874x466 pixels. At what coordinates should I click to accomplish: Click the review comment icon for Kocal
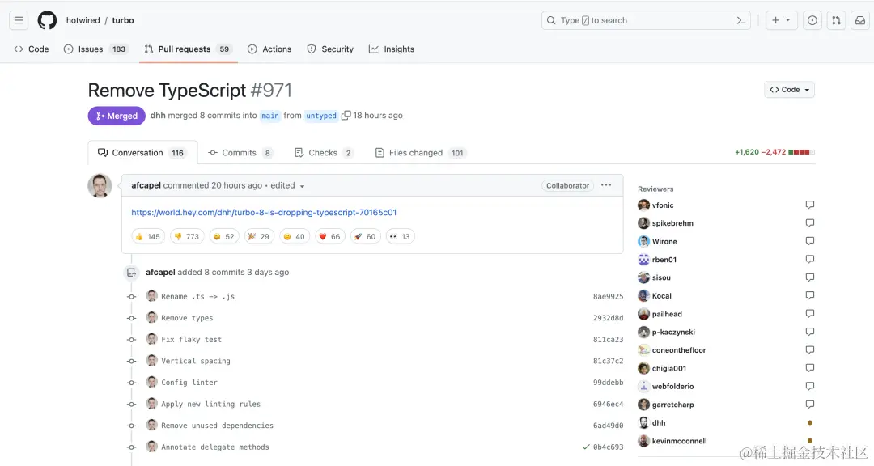pos(810,295)
